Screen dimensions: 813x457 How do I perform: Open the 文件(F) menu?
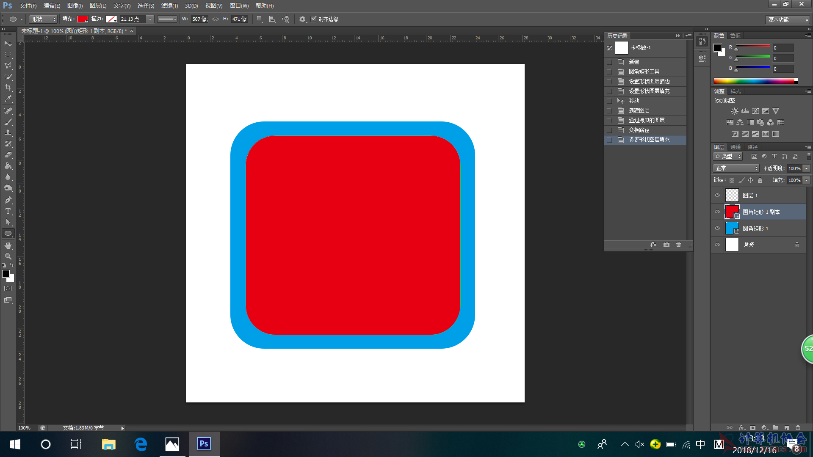pyautogui.click(x=28, y=6)
